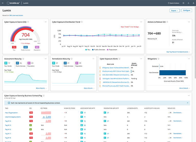This screenshot has height=142, width=196.
Task: Show info for Actions to Reduce CES
Action: pos(167,22)
